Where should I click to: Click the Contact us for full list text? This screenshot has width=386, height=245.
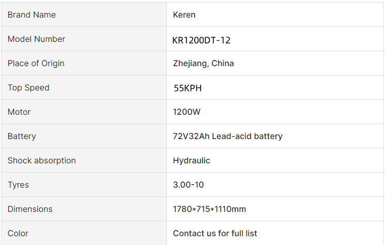point(215,233)
